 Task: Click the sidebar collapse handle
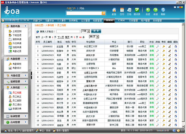(x=31, y=75)
